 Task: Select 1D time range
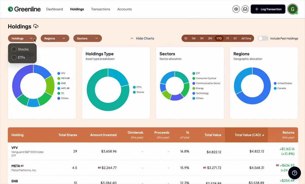tap(186, 38)
